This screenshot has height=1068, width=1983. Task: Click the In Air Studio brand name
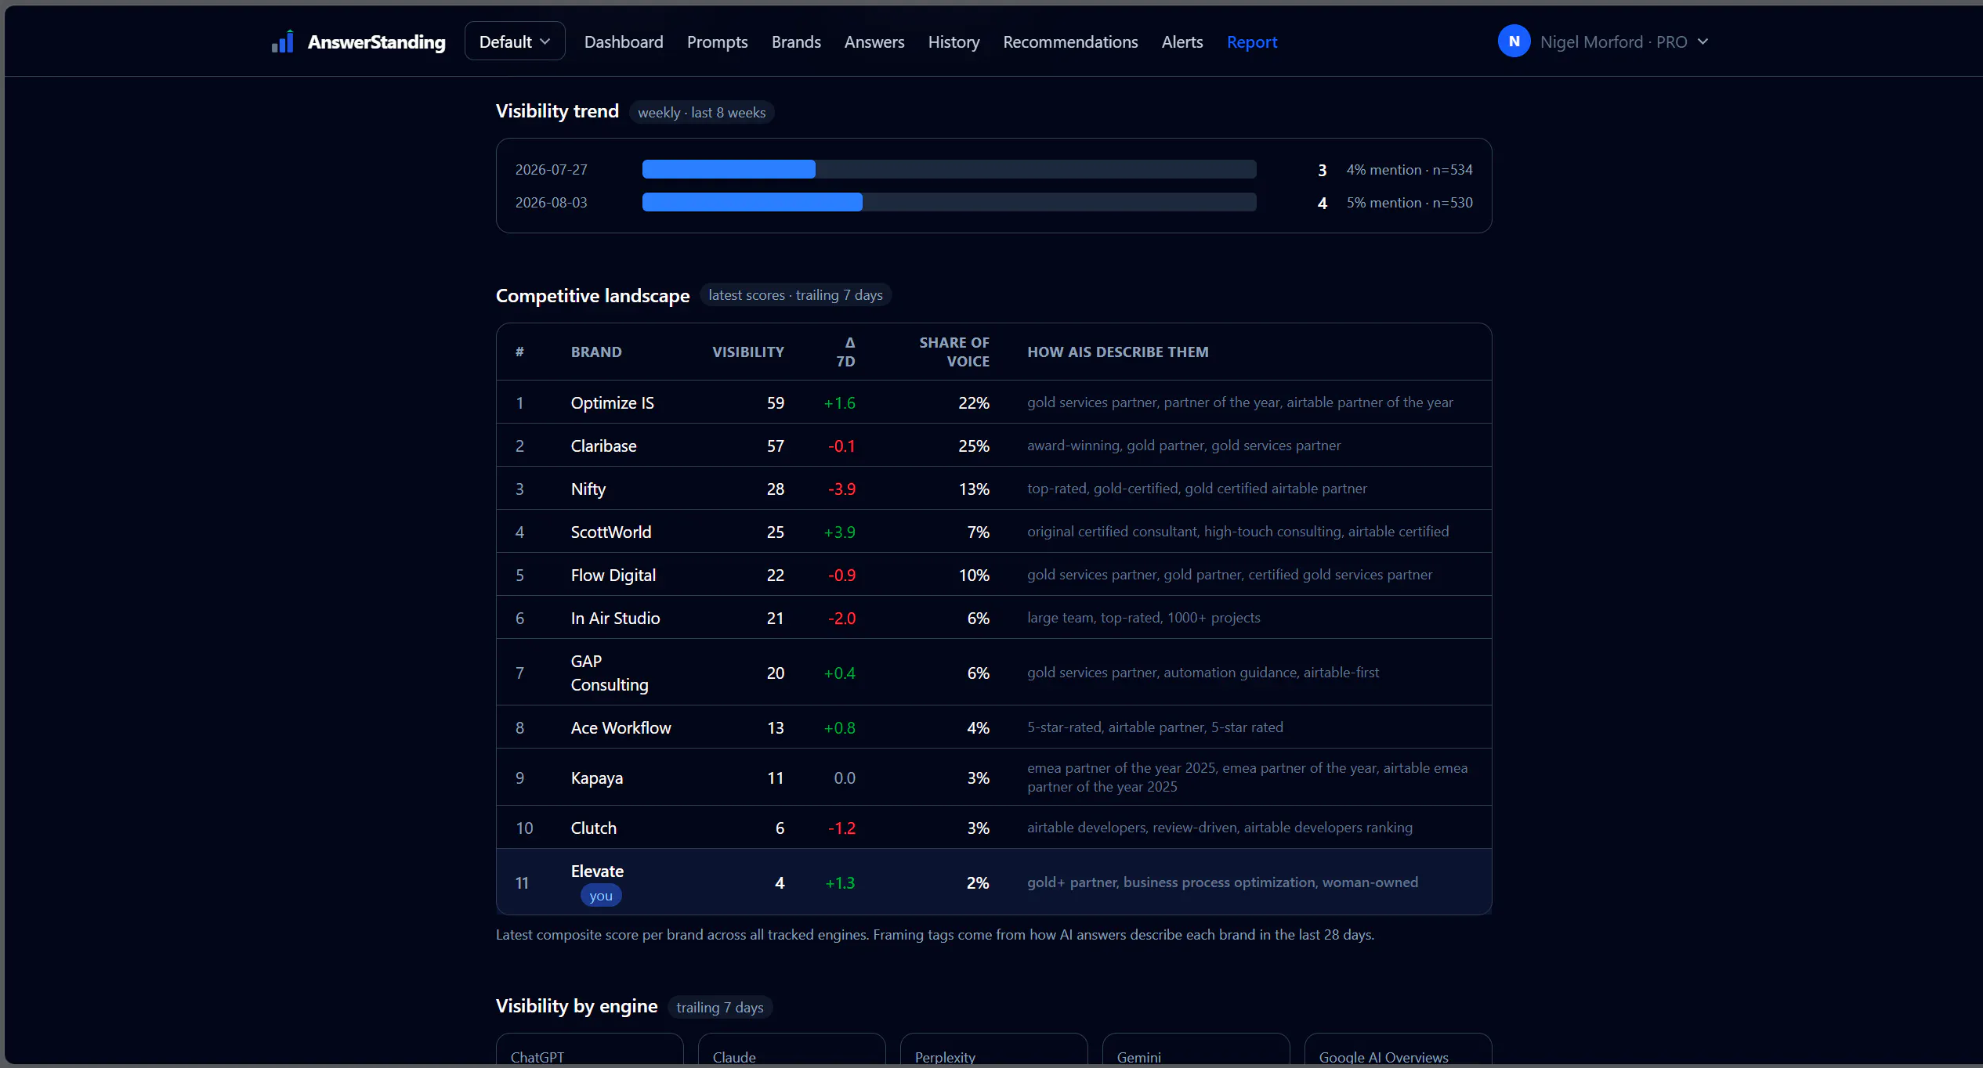coord(615,618)
